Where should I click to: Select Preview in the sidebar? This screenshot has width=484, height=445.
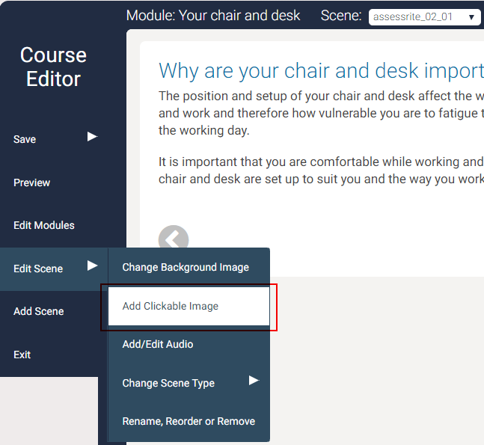32,182
